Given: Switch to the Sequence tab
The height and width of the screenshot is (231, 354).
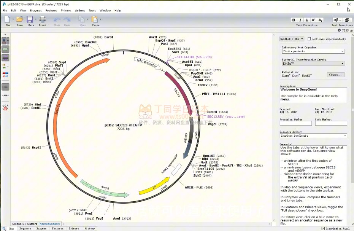Looking at the screenshot, I should (25, 228).
